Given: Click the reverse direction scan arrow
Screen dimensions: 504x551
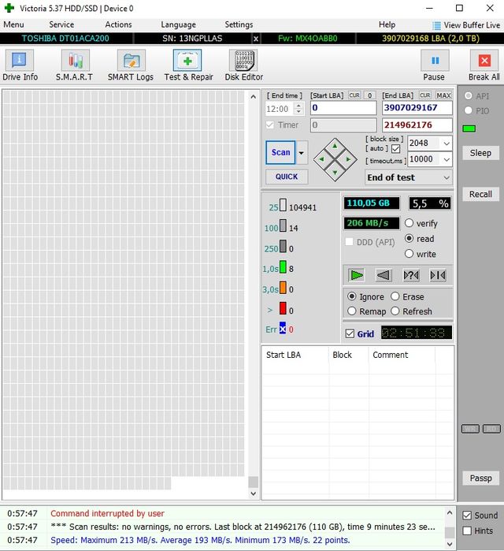Looking at the screenshot, I should [x=384, y=275].
